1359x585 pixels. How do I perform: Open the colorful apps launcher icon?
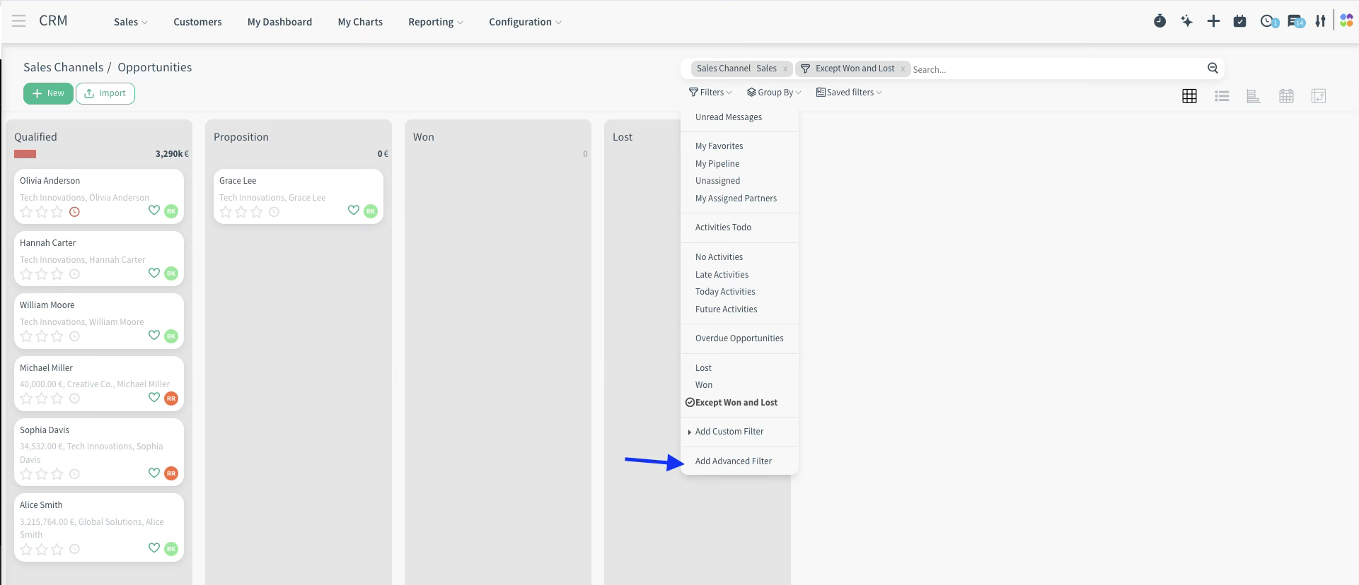pyautogui.click(x=1346, y=20)
